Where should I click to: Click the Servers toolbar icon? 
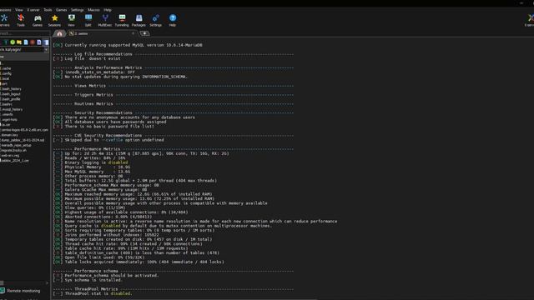coord(4,20)
